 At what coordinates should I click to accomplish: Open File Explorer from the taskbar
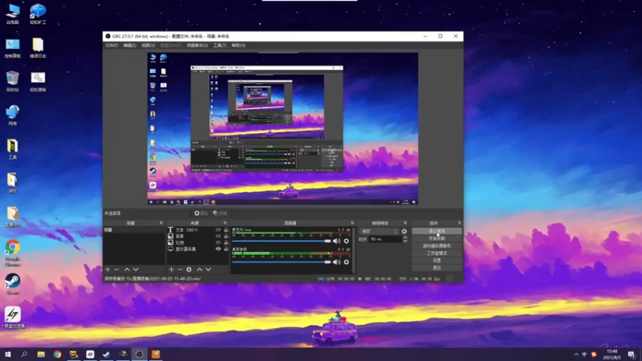click(41, 354)
